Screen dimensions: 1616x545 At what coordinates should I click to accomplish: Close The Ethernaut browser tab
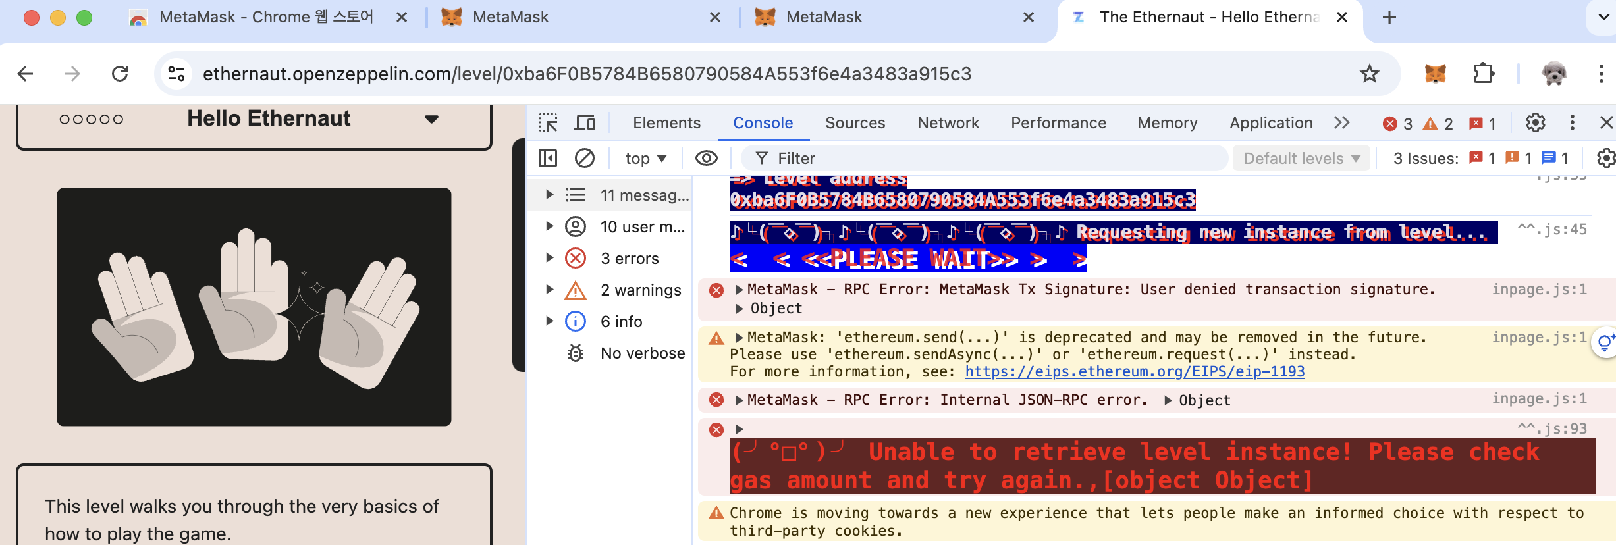point(1342,18)
